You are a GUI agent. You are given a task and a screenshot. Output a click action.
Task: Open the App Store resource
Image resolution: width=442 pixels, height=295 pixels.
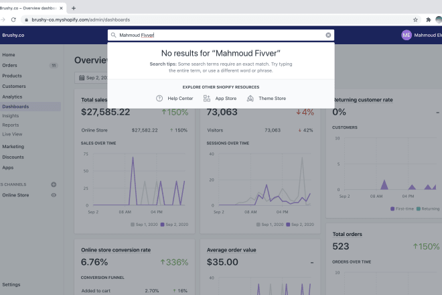[220, 99]
